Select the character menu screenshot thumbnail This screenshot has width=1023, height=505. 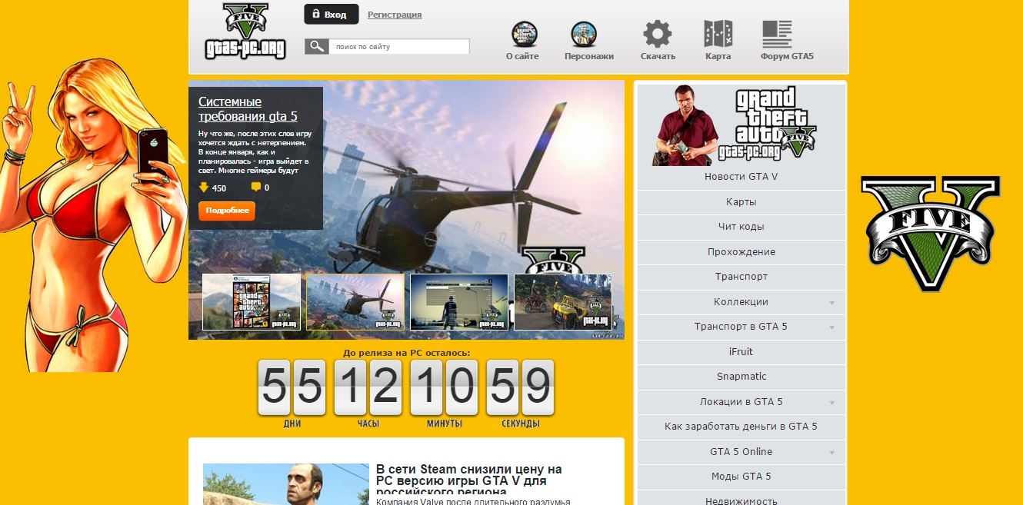[x=459, y=302]
